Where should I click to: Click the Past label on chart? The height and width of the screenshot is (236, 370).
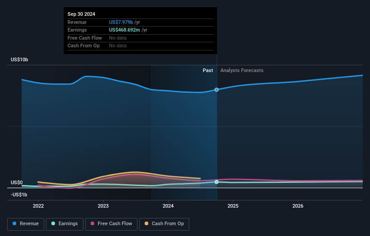pyautogui.click(x=208, y=70)
